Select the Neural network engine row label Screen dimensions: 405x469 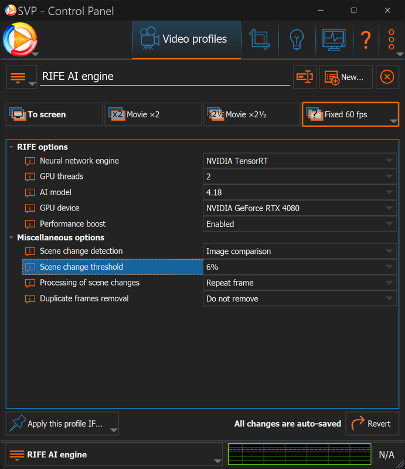coord(79,161)
